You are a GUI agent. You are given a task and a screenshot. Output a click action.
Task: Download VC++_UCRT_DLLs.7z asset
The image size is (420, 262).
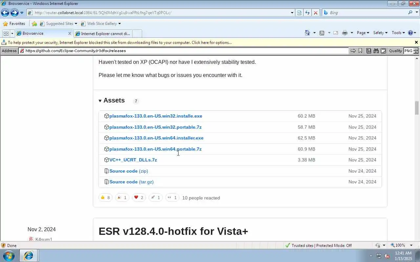(x=133, y=160)
